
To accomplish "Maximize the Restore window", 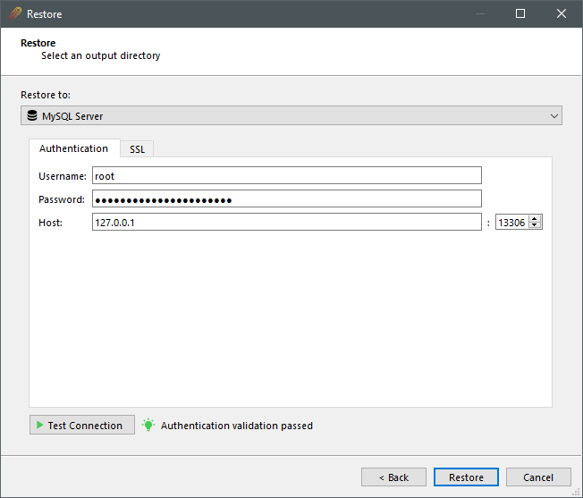I will pyautogui.click(x=520, y=14).
